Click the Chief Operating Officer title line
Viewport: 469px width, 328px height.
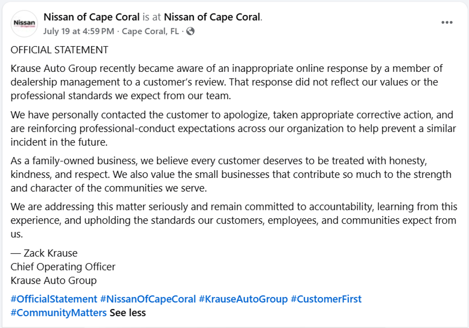point(63,267)
